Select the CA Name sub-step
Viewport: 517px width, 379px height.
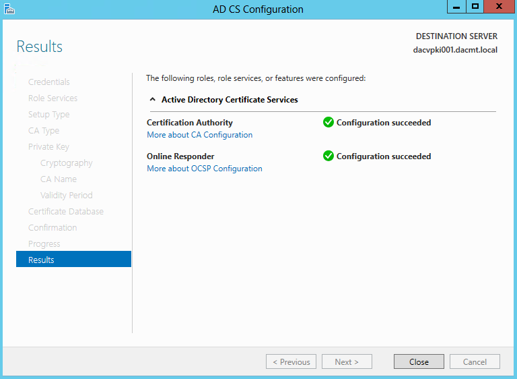pos(59,179)
